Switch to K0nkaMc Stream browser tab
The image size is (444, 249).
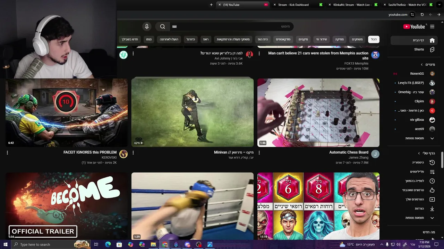pos(352,5)
